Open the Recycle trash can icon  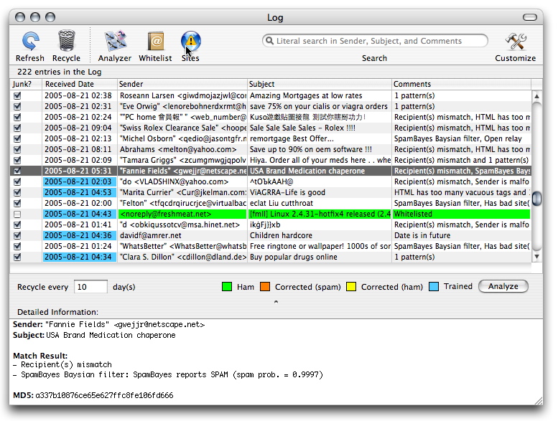coord(66,42)
